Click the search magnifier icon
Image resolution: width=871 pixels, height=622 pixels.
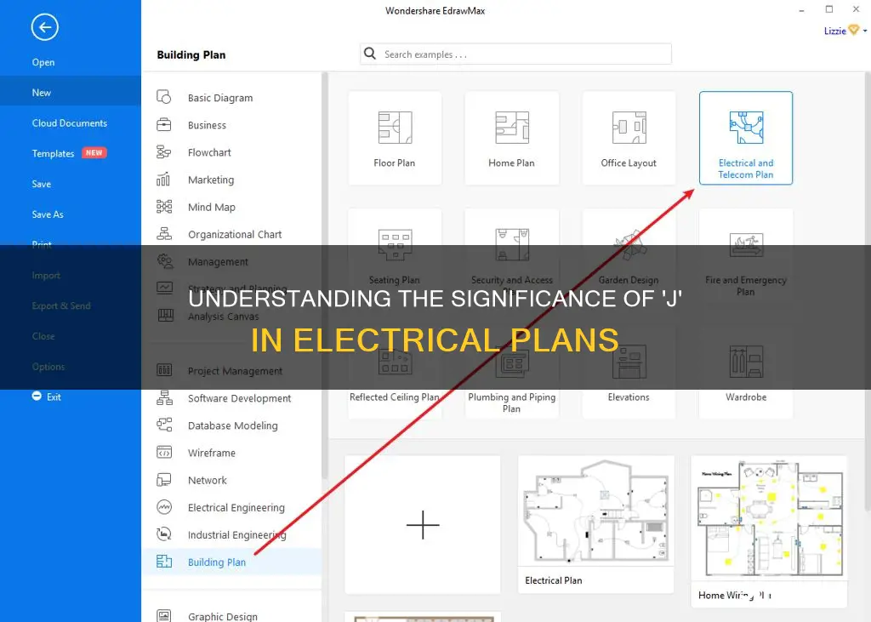pos(370,54)
